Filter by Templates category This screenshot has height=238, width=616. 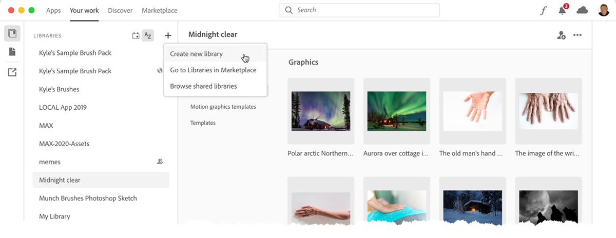click(x=203, y=123)
